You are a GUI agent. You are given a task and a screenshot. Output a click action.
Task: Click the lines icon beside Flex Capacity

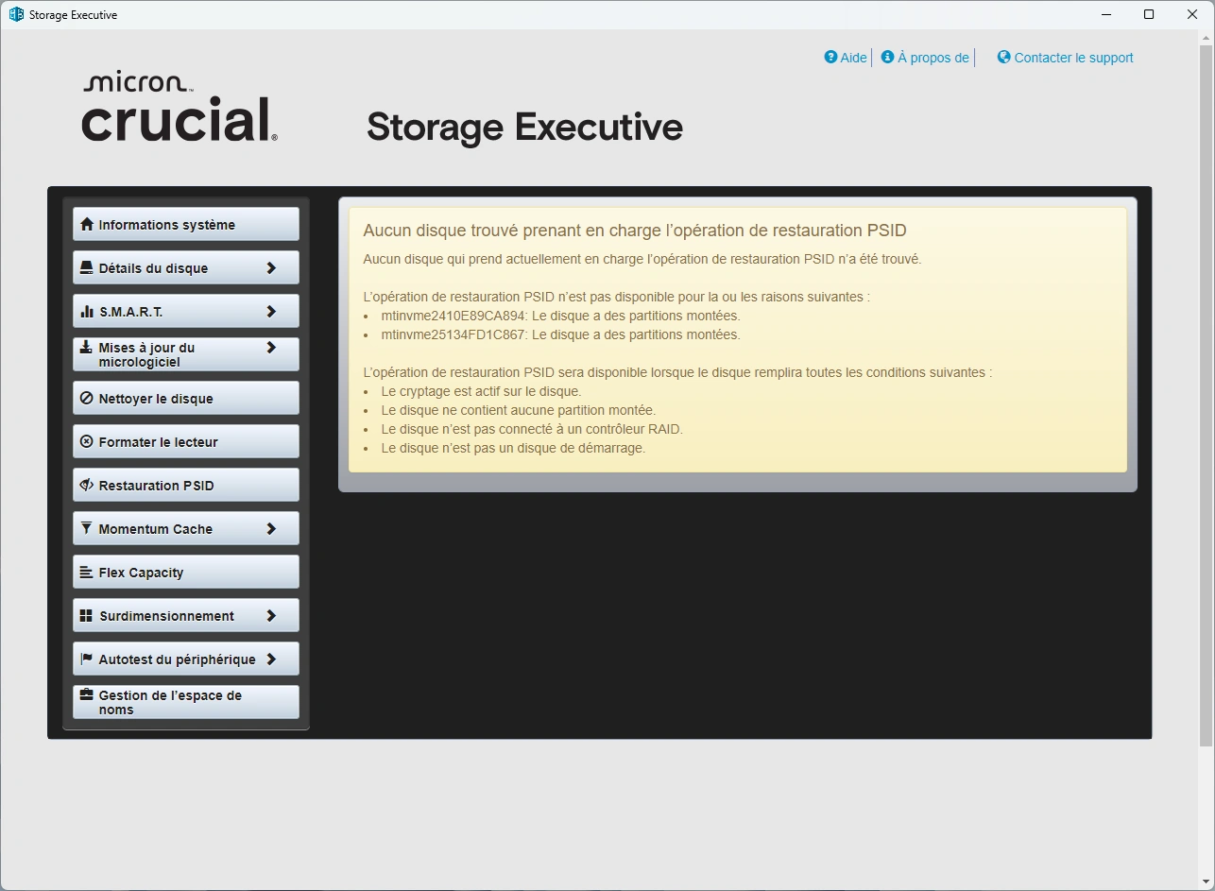coord(87,572)
